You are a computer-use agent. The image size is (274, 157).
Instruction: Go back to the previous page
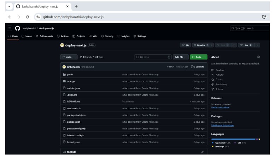coord(10,17)
